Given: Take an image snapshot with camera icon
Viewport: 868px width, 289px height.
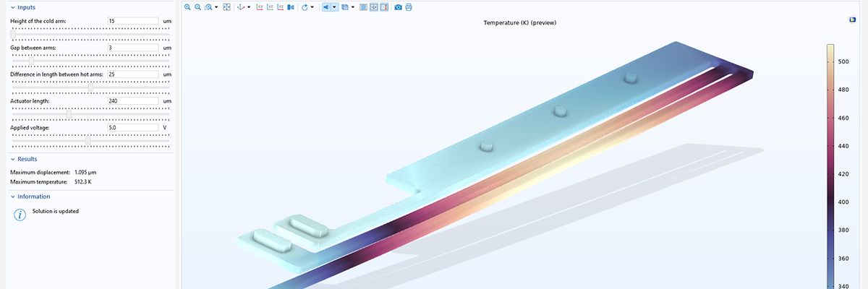Looking at the screenshot, I should [398, 7].
